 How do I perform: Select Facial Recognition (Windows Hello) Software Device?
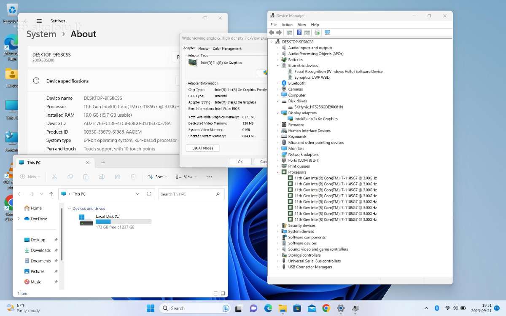tap(339, 72)
